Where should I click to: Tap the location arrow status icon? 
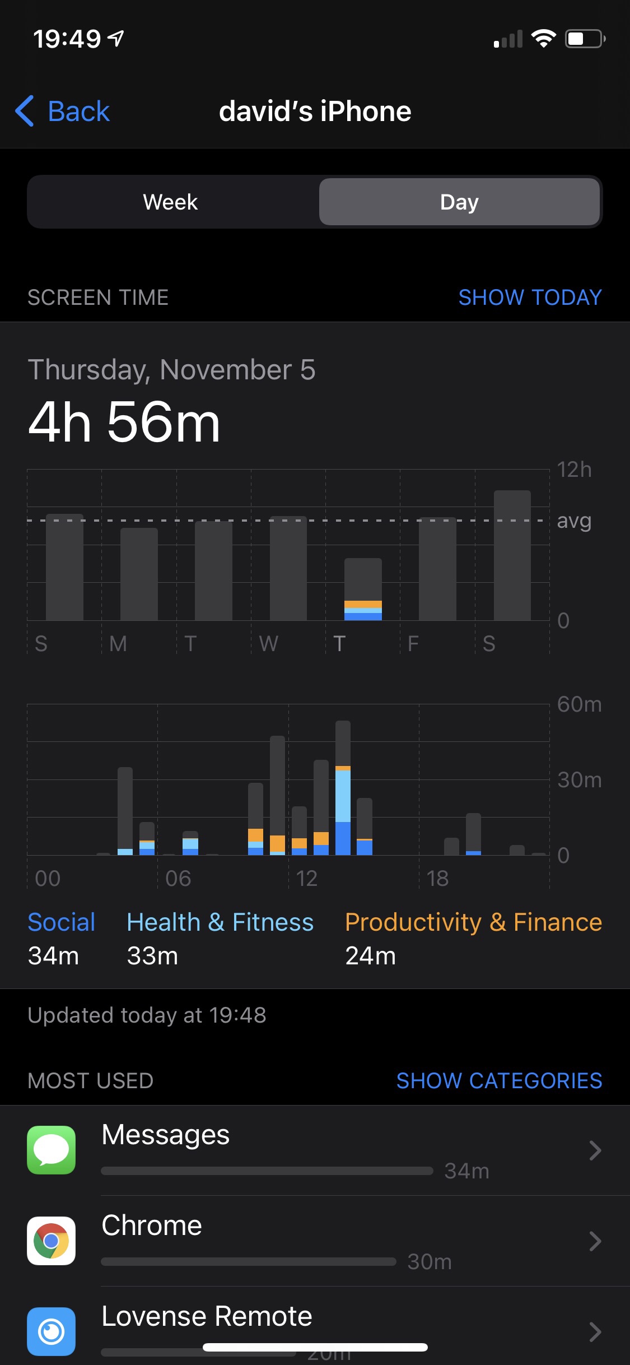116,39
